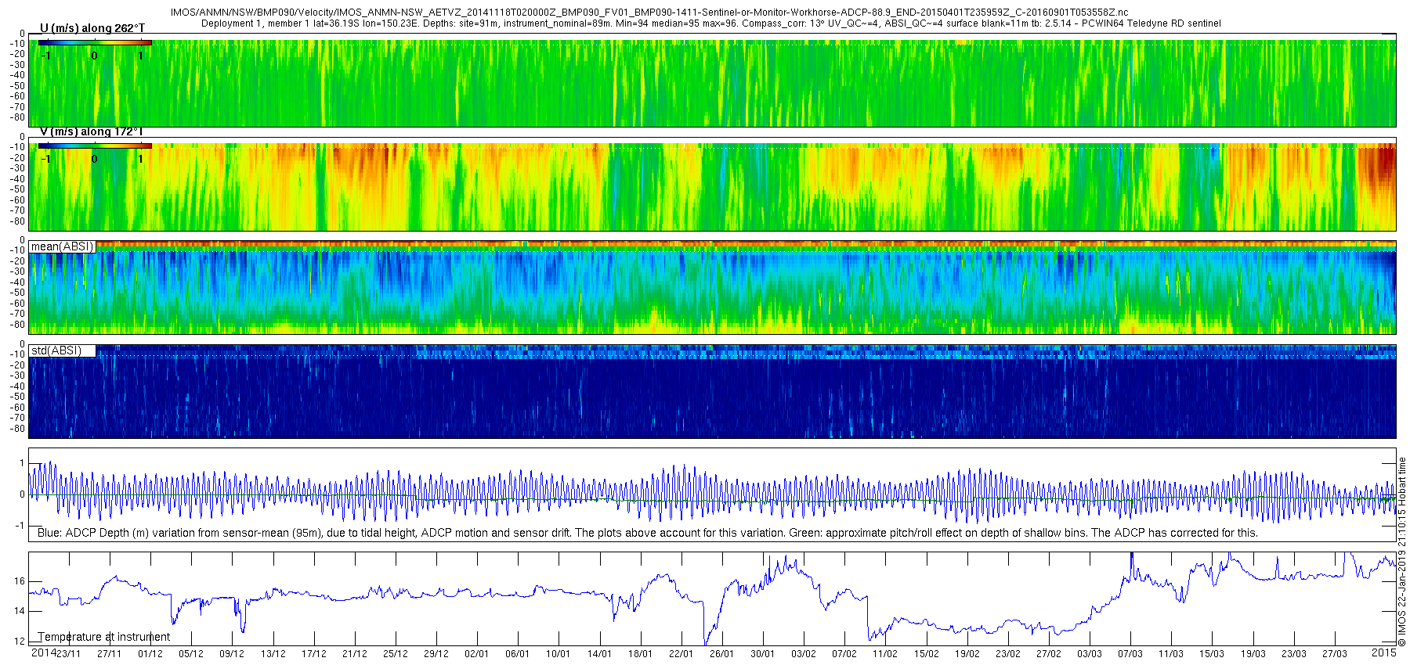
Task: Select the 07/03 date tick label
Action: tap(1130, 654)
